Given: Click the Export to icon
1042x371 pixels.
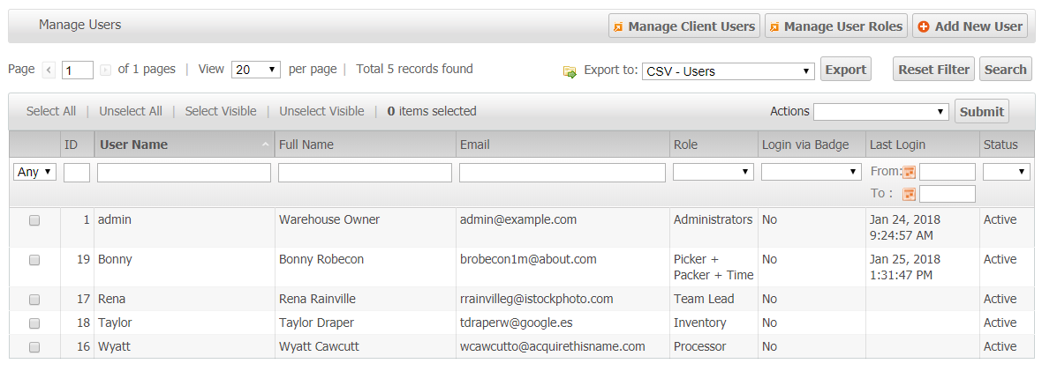Looking at the screenshot, I should coord(570,70).
